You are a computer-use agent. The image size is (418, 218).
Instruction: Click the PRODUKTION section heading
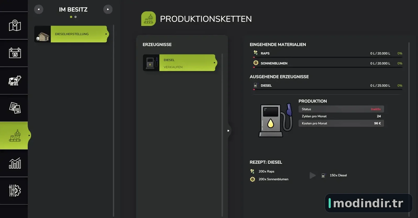click(x=312, y=101)
